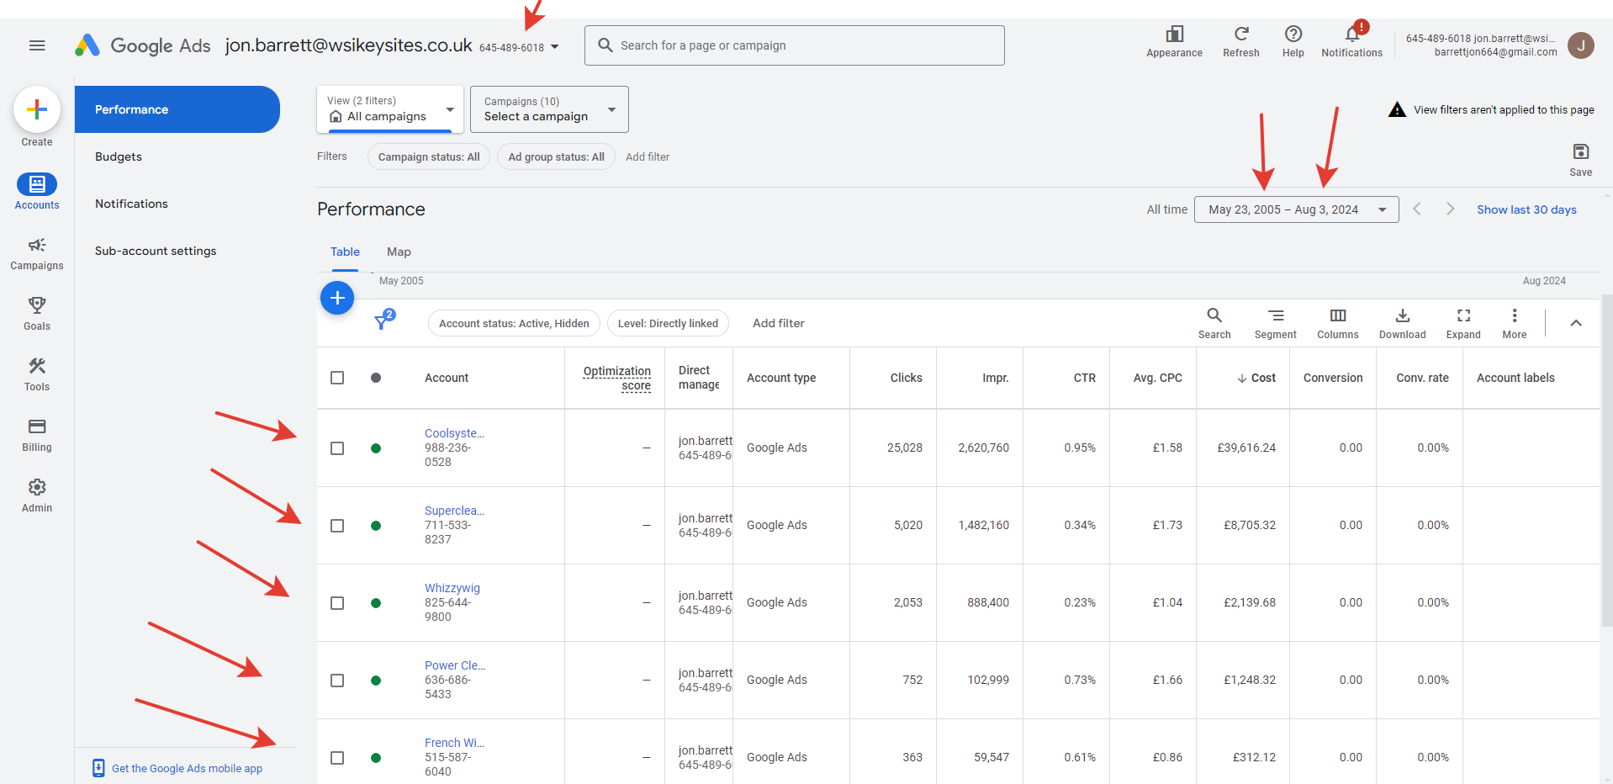
Task: Open the main hamburger menu
Action: pyautogui.click(x=37, y=45)
